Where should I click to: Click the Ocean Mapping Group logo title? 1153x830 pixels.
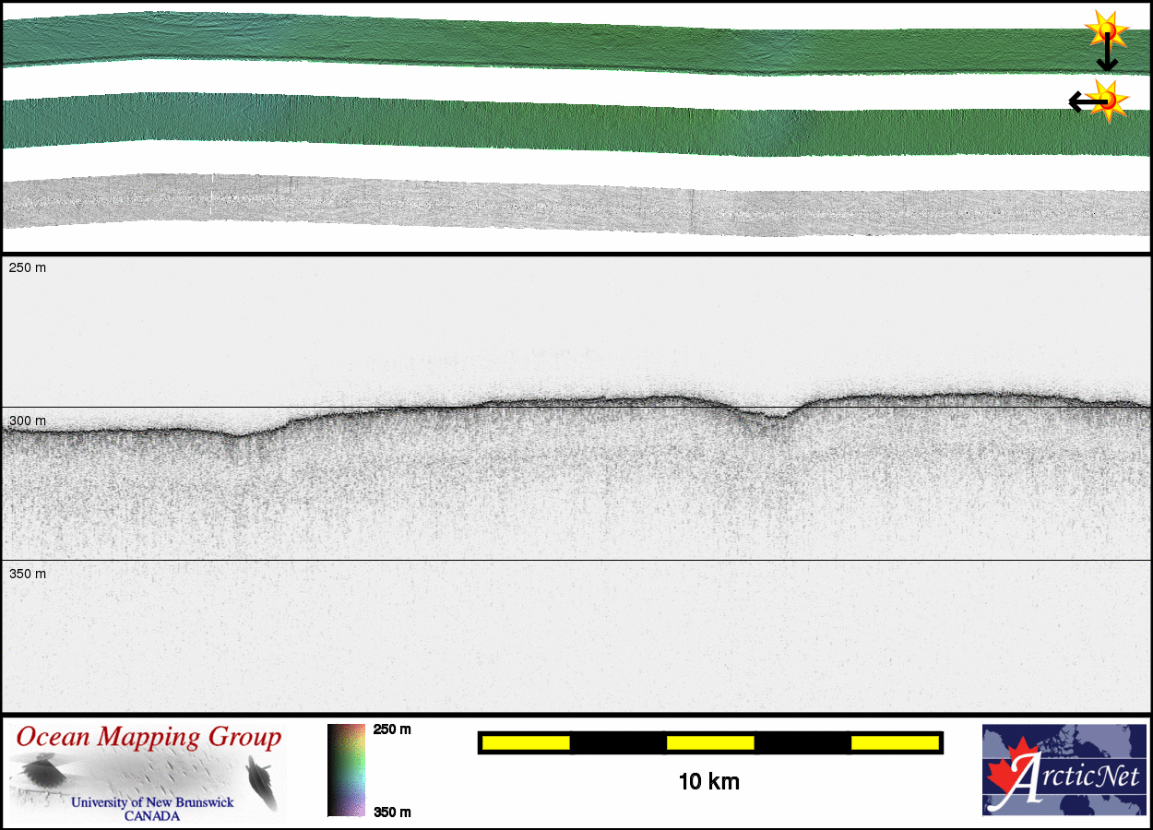(149, 737)
